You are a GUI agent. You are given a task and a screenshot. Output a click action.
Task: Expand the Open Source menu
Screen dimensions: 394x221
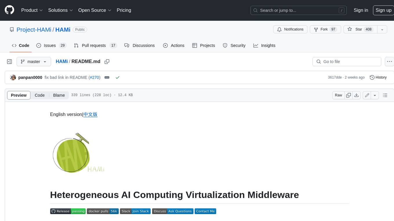(x=95, y=10)
